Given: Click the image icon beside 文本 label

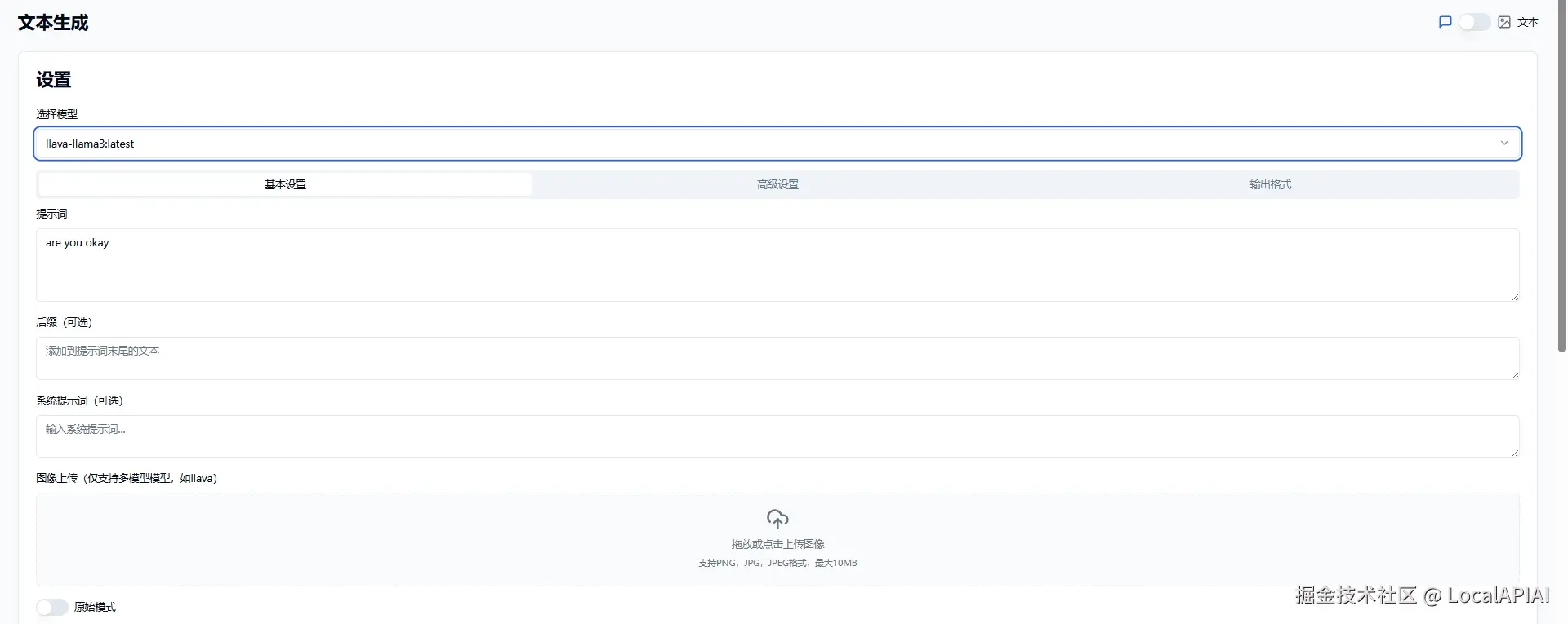Looking at the screenshot, I should 1504,22.
